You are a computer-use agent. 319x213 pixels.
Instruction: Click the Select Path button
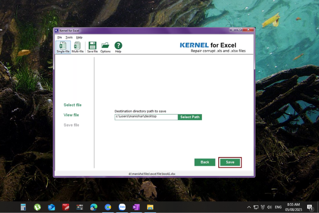(190, 117)
